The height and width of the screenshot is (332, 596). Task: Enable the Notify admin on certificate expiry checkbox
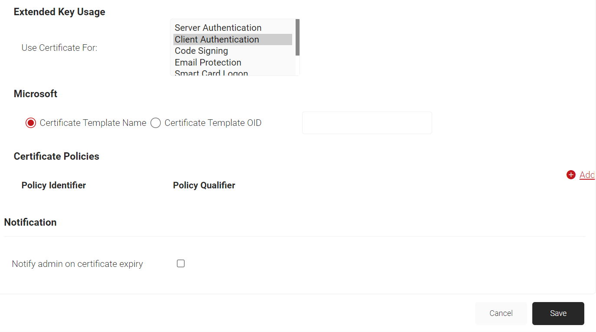click(x=181, y=263)
